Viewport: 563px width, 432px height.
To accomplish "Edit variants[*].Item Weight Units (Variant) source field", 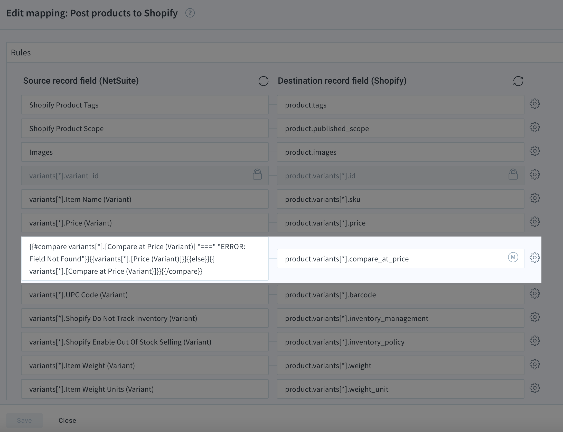I will 145,389.
